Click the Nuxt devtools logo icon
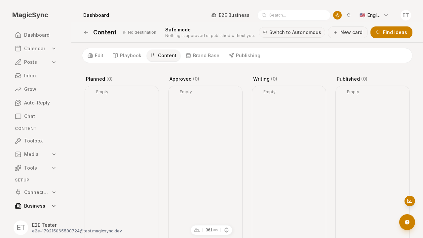423x238 pixels. coord(197,230)
